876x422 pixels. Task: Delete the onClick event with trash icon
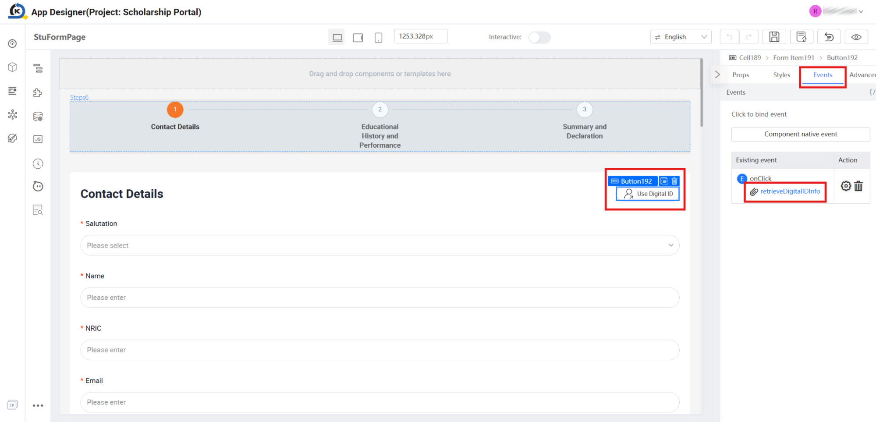858,186
